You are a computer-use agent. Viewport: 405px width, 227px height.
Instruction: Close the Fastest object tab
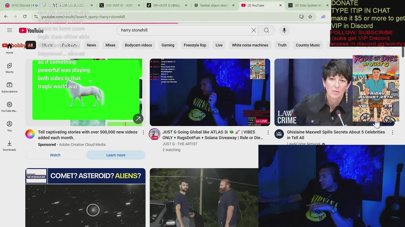[x=233, y=5]
